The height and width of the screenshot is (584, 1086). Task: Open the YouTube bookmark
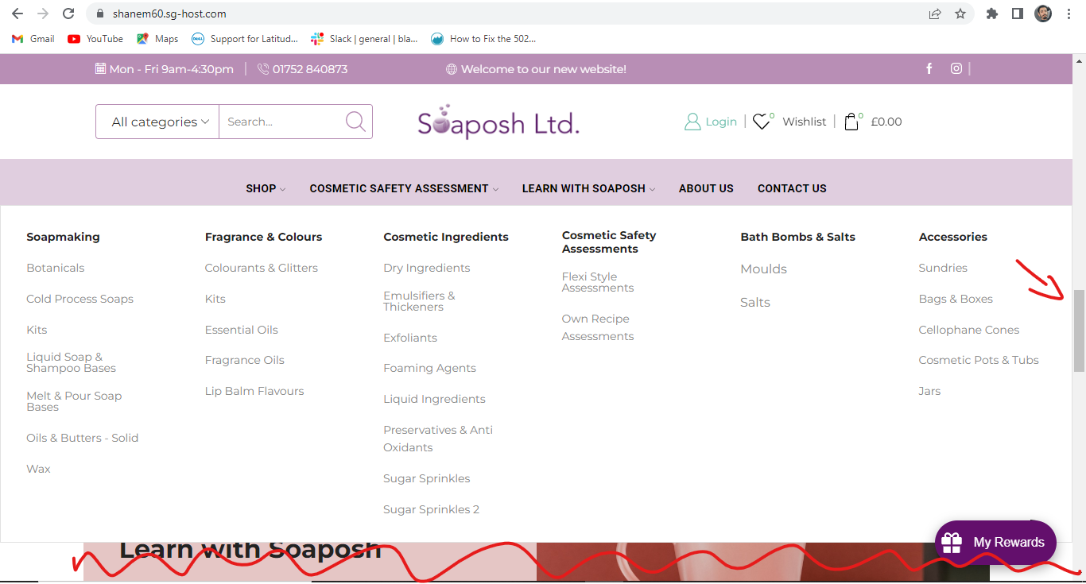(95, 38)
